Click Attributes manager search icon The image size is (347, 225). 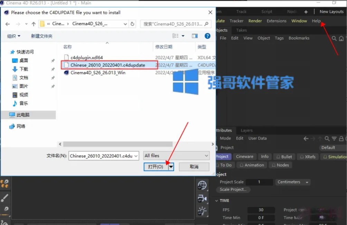(x=327, y=139)
